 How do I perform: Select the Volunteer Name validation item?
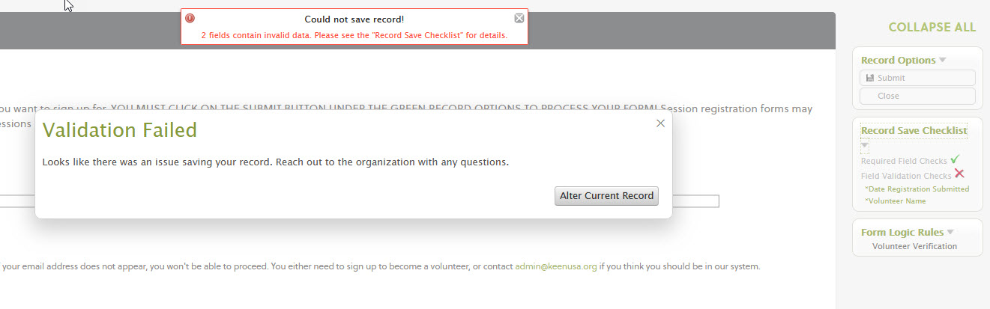pos(895,201)
